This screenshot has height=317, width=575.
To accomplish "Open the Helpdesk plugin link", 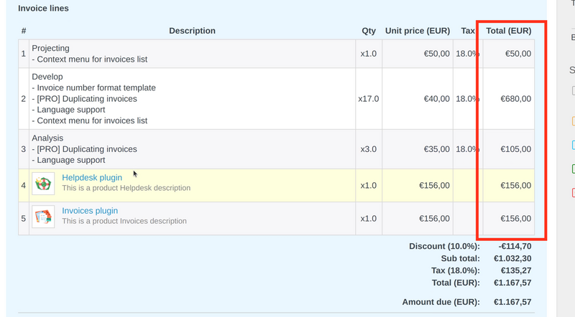I will [x=91, y=177].
